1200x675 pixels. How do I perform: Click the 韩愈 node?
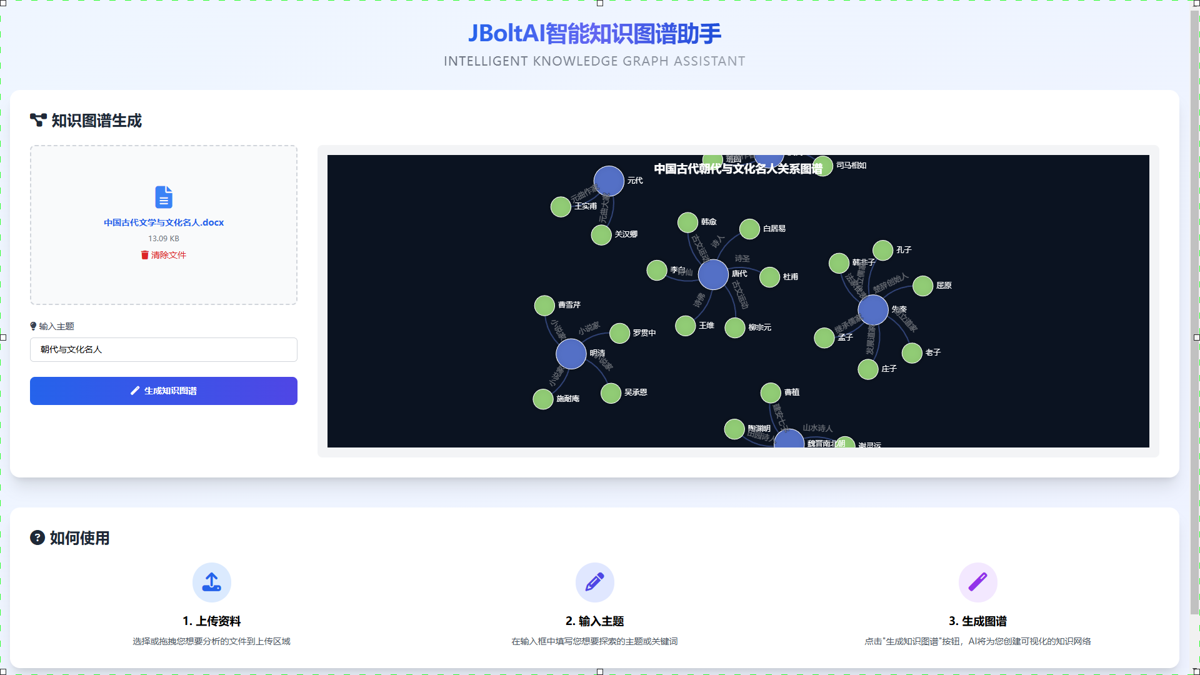[687, 222]
